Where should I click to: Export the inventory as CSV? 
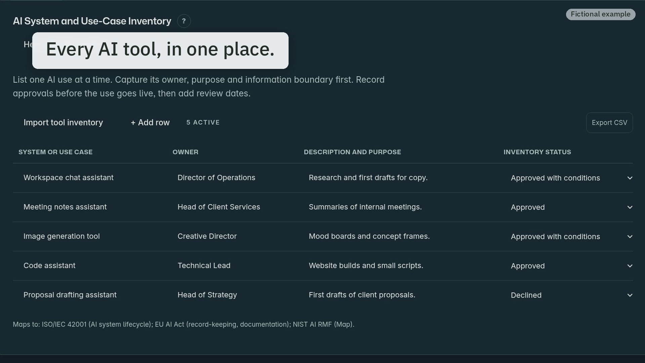click(x=609, y=123)
